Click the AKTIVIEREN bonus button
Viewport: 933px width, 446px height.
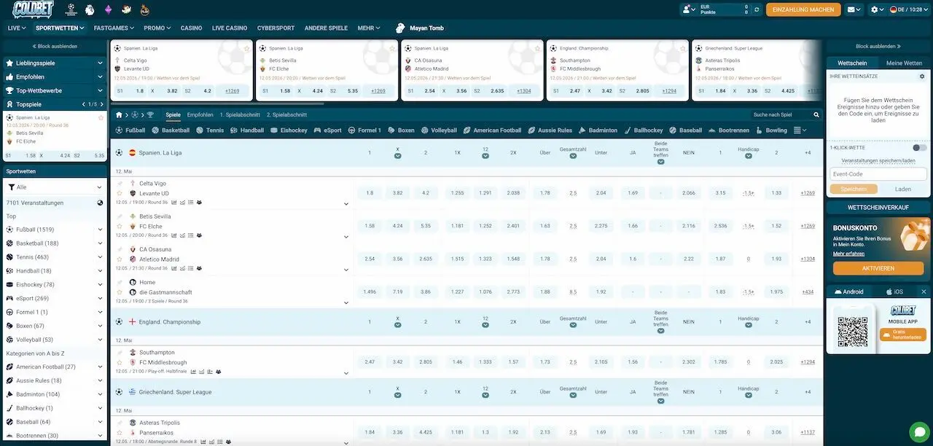click(x=878, y=268)
